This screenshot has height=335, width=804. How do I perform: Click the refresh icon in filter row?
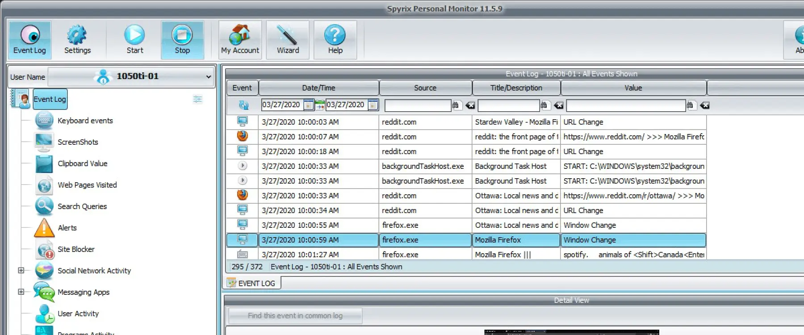[243, 105]
